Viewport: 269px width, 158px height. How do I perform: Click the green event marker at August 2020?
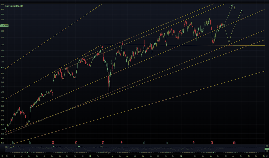[x=144, y=142]
